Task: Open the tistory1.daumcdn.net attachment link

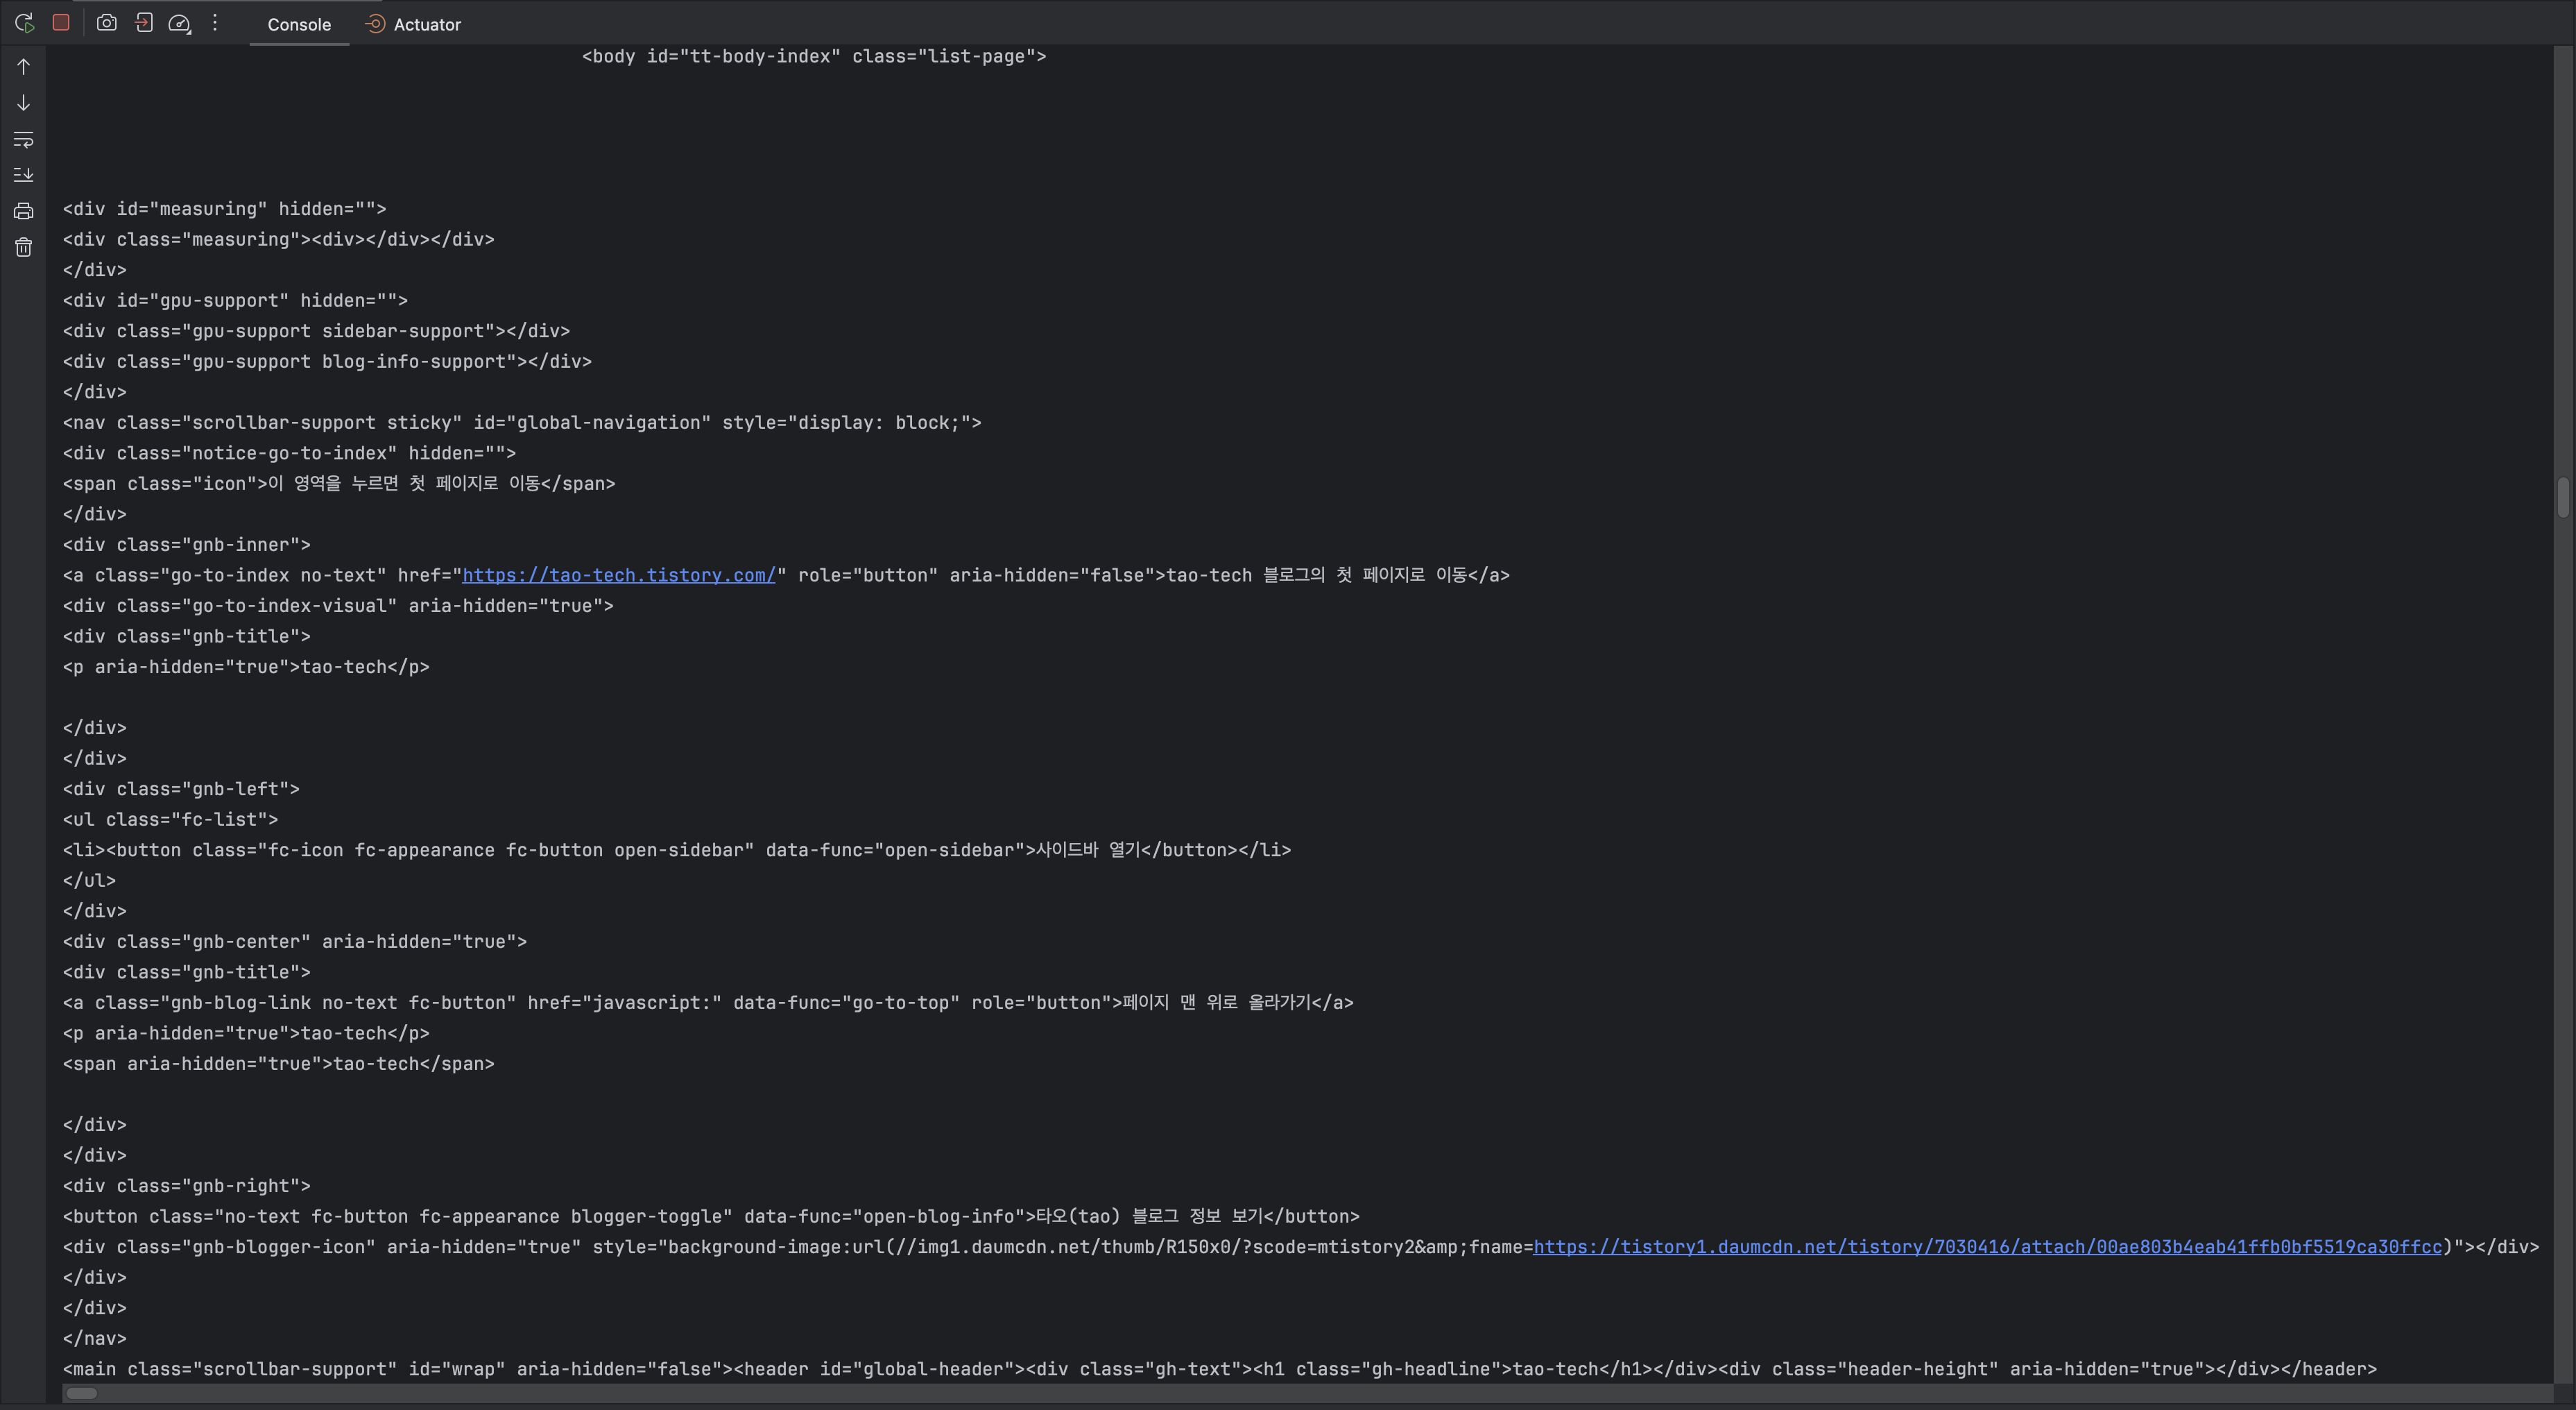Action: pyautogui.click(x=1987, y=1247)
